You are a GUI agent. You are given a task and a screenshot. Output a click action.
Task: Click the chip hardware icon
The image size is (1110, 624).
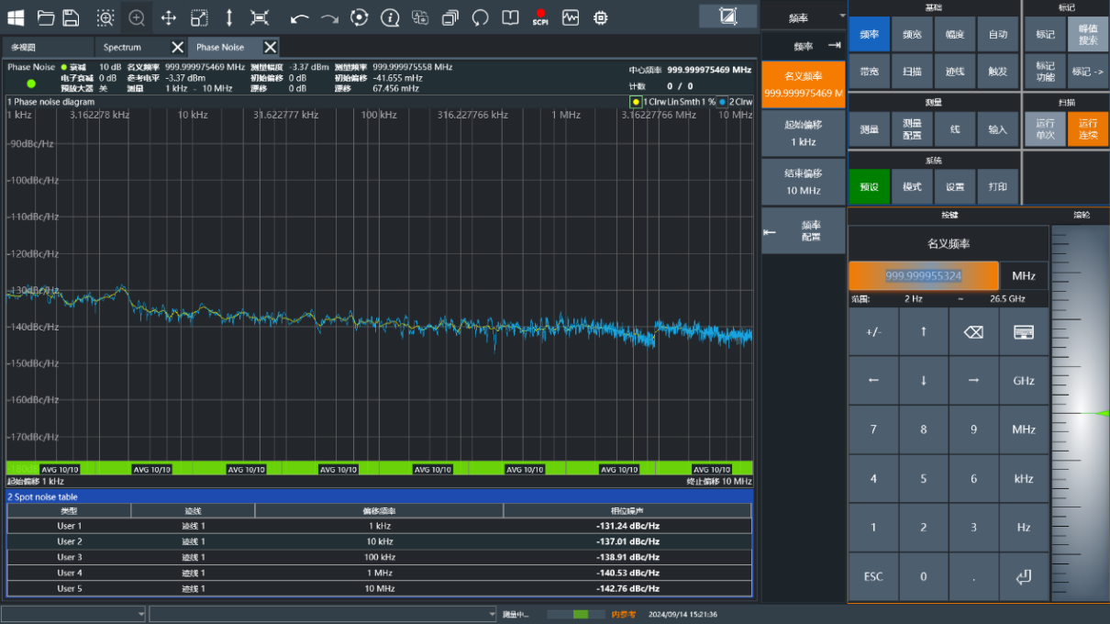(x=601, y=17)
